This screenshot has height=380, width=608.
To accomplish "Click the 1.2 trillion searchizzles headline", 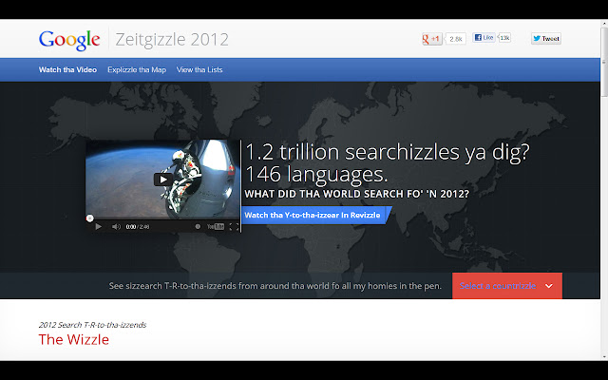I will point(387,152).
